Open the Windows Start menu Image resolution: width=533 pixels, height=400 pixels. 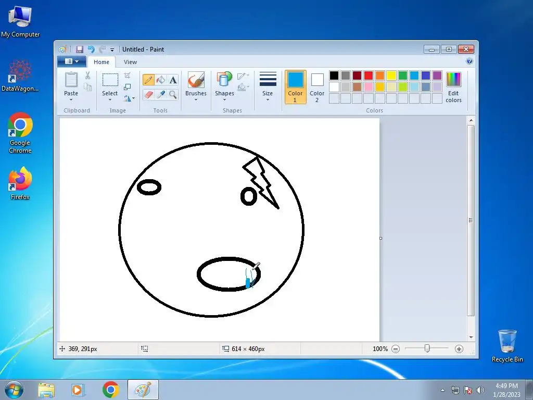14,390
